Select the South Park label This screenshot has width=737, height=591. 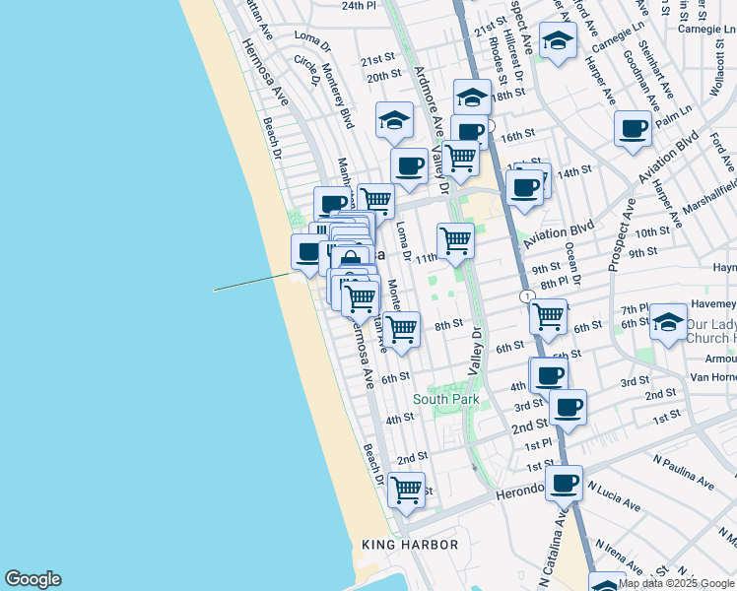click(446, 399)
